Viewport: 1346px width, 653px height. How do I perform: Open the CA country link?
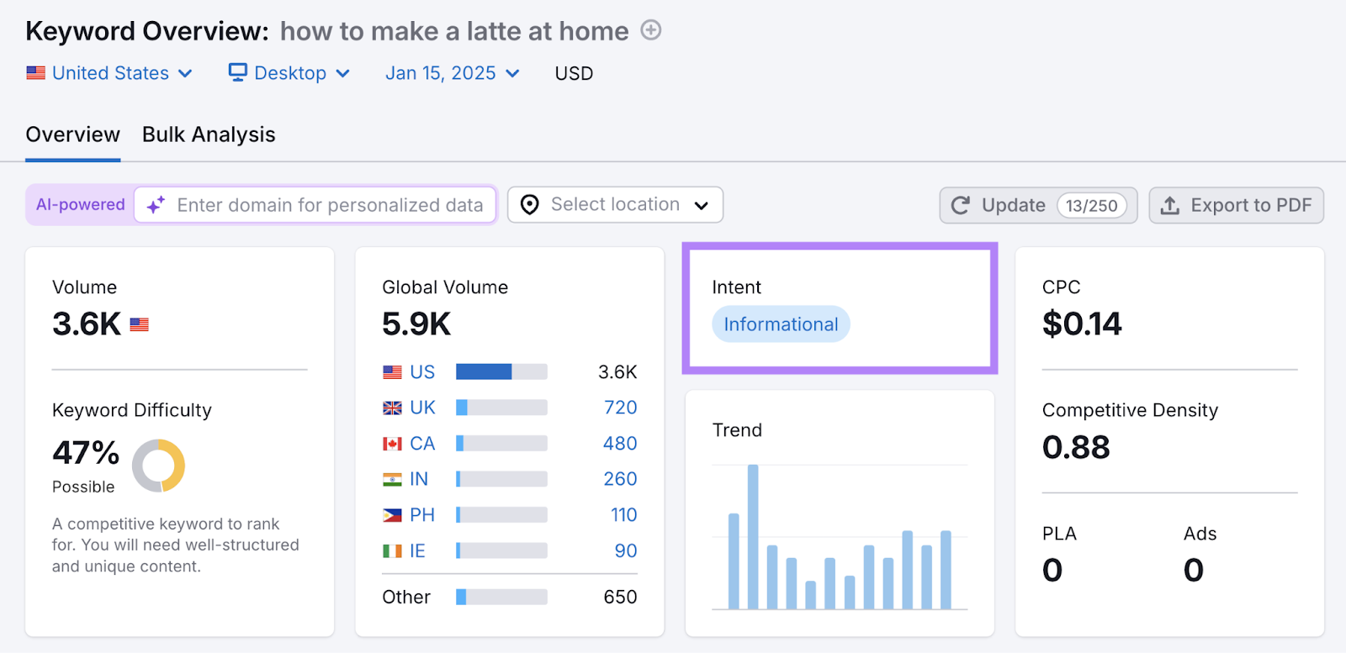click(x=422, y=444)
